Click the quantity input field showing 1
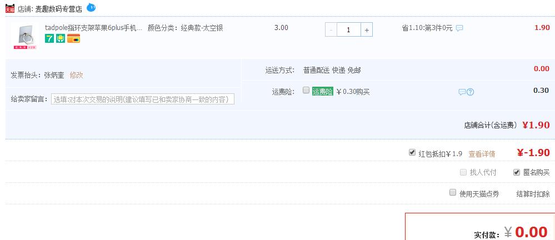The image size is (555, 240). coord(349,30)
